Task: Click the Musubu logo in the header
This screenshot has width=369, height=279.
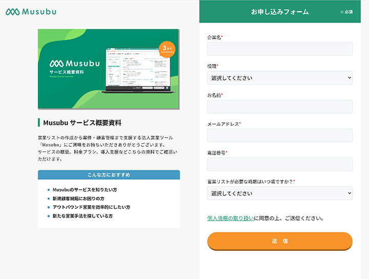Action: tap(31, 11)
